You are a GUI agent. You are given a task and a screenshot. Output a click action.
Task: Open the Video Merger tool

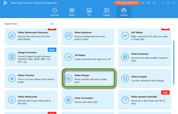[88, 78]
